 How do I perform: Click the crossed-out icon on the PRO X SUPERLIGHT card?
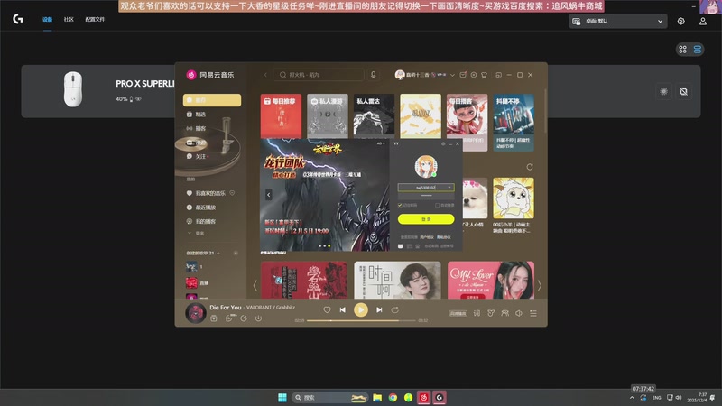(x=683, y=92)
